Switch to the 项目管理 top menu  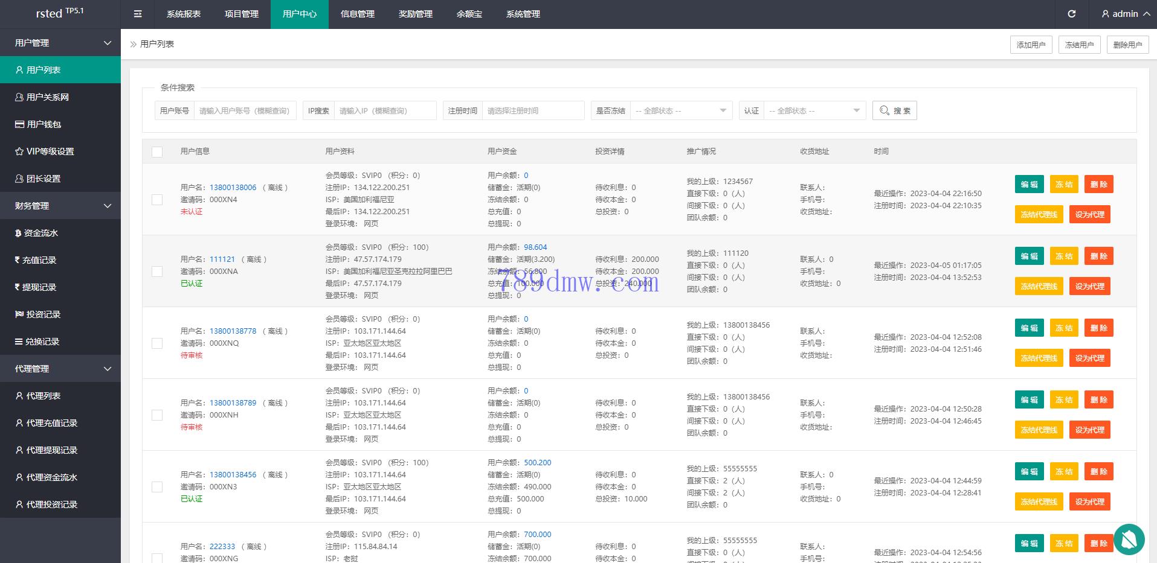241,14
